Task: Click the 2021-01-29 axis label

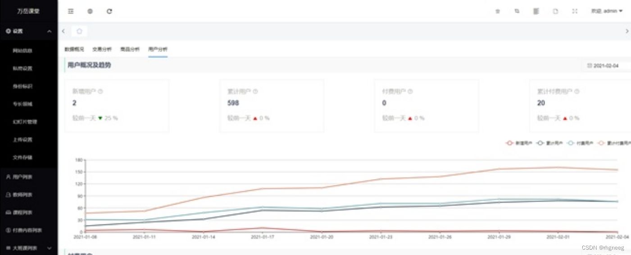Action: click(x=499, y=237)
